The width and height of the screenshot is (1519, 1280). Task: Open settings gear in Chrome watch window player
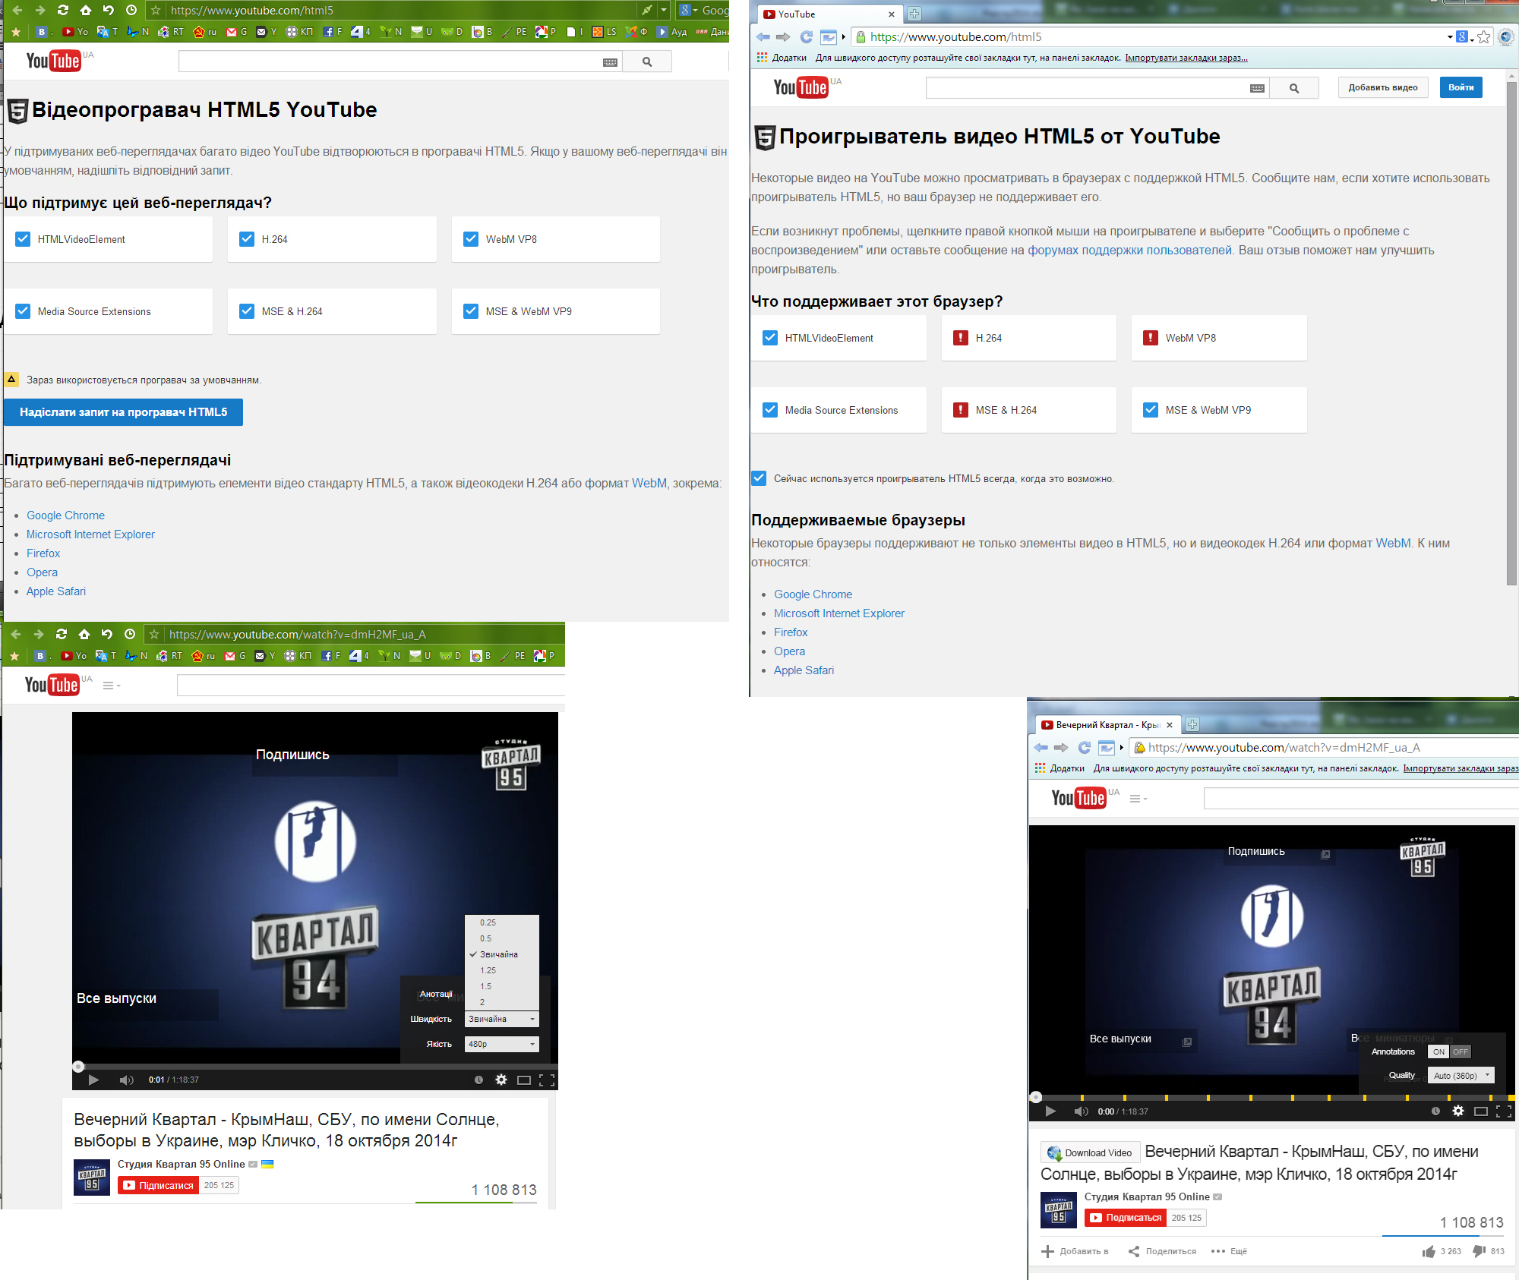tap(1458, 1111)
